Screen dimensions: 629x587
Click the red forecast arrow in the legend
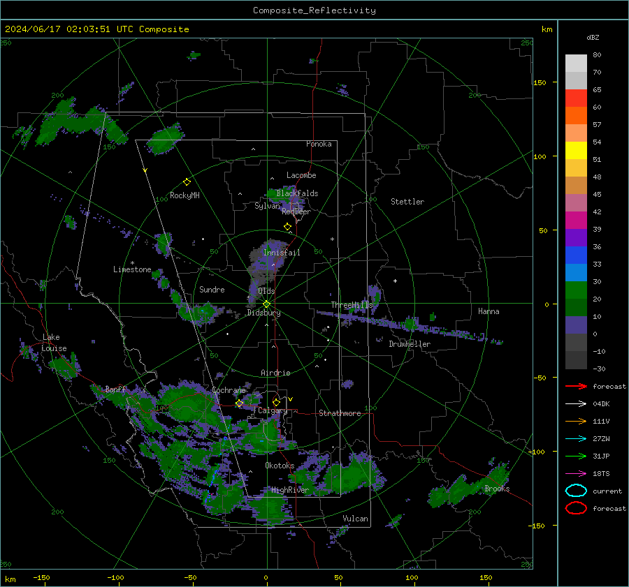[576, 386]
